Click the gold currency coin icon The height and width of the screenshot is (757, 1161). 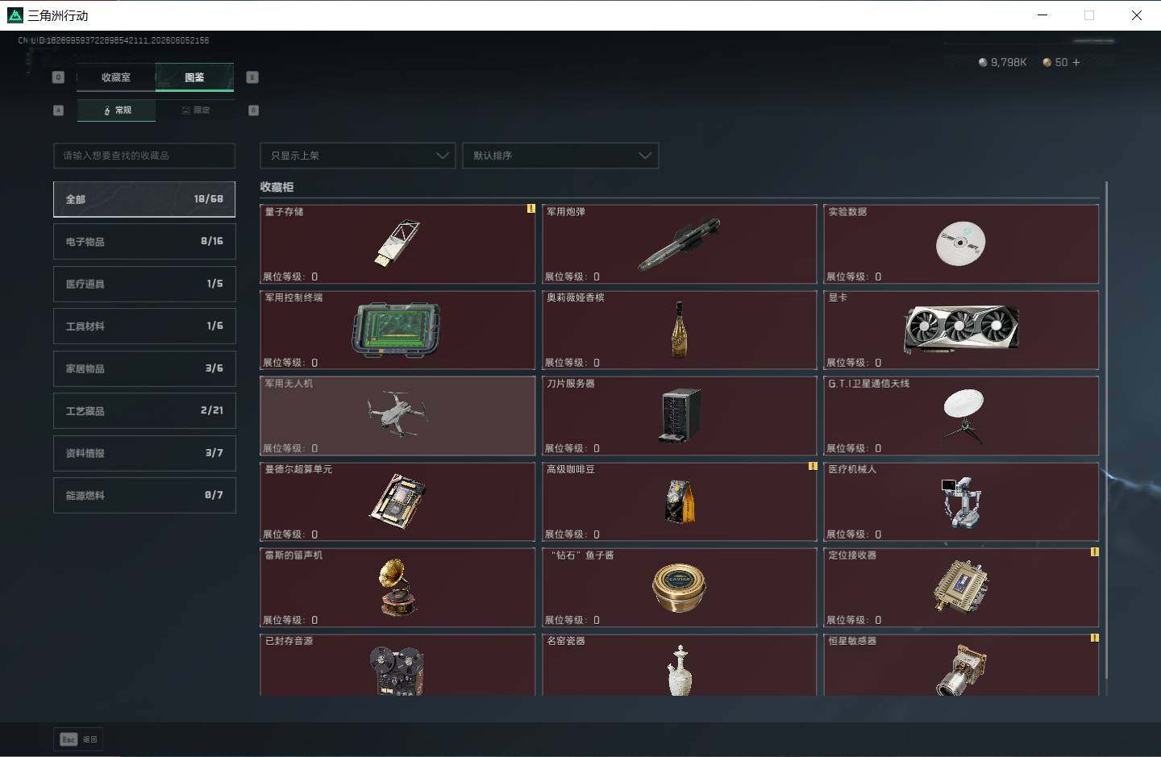(1047, 62)
